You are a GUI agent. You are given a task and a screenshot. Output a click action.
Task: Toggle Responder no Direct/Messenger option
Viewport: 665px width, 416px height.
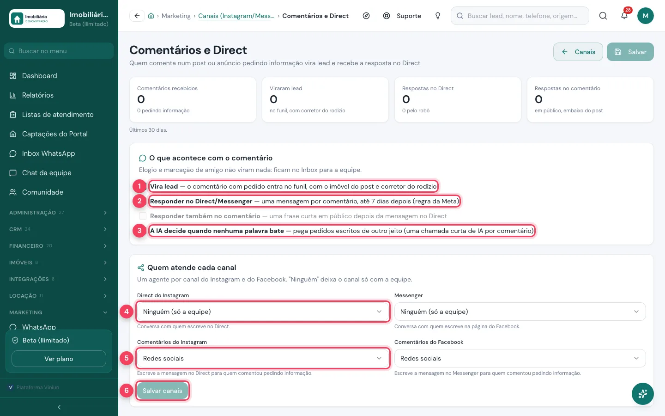coord(304,201)
